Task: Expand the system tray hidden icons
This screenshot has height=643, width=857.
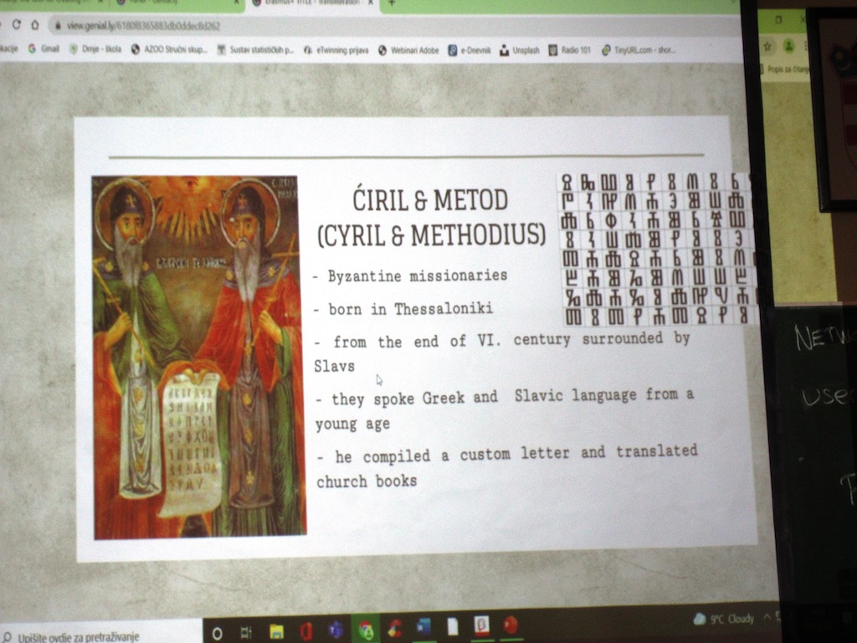Action: (x=767, y=617)
